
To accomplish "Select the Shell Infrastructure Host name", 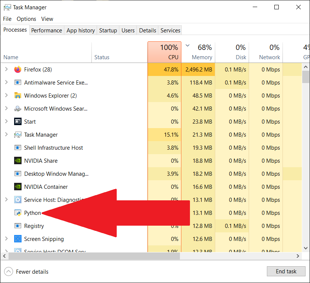I will pyautogui.click(x=54, y=148).
